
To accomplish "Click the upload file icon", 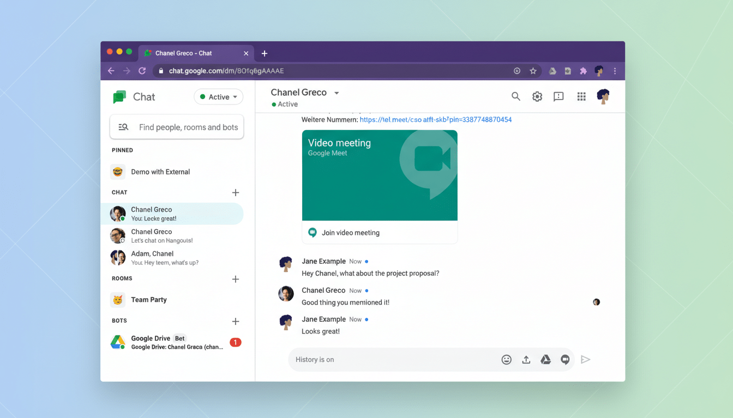I will coord(526,360).
